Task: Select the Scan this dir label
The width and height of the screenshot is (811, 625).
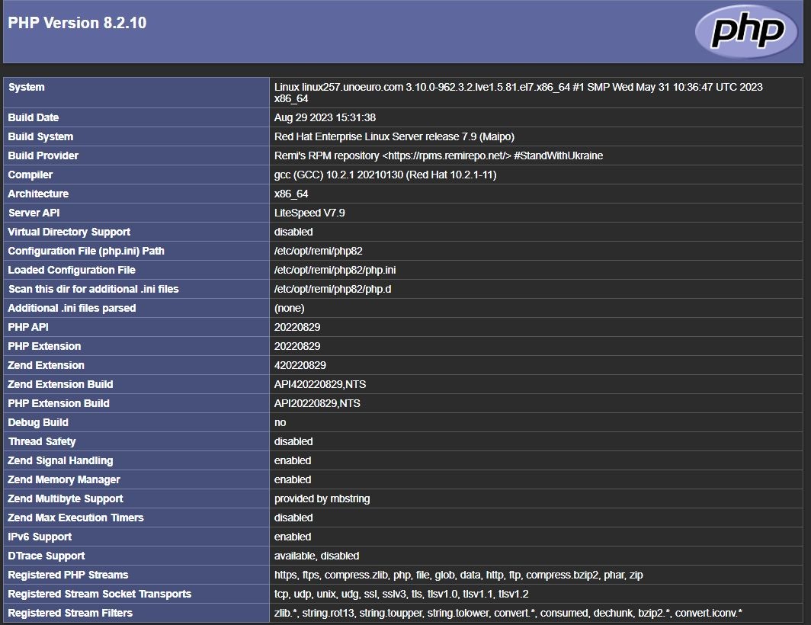Action: tap(94, 289)
